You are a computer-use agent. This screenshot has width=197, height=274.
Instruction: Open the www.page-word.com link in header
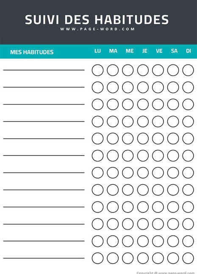coord(97,29)
